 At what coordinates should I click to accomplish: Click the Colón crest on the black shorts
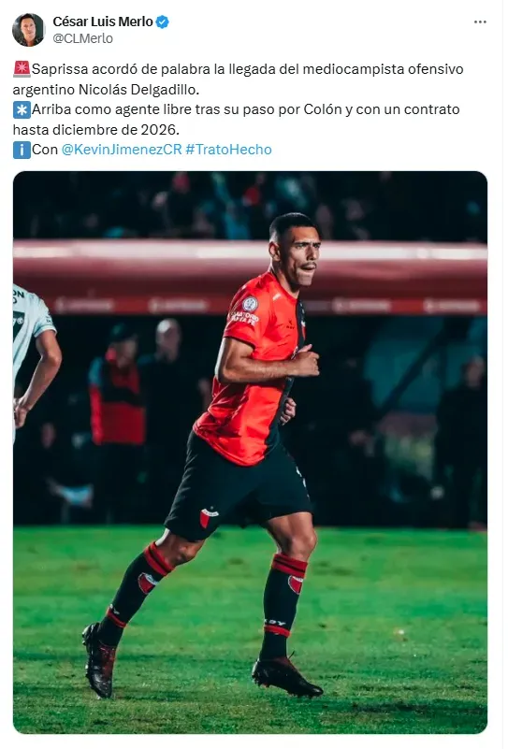[x=208, y=518]
